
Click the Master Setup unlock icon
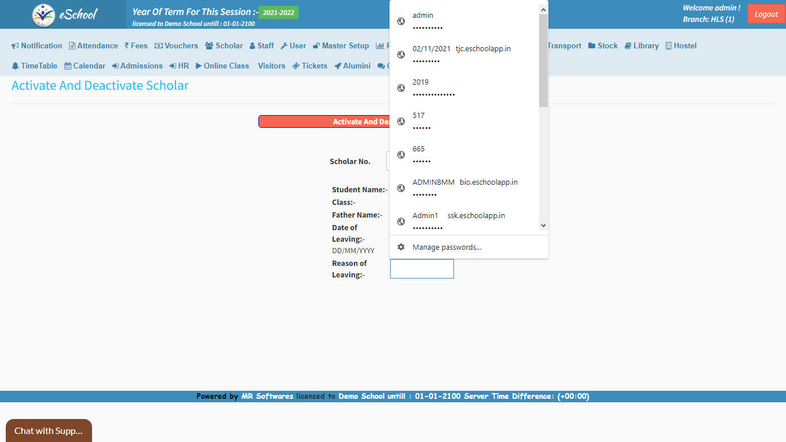(x=316, y=46)
